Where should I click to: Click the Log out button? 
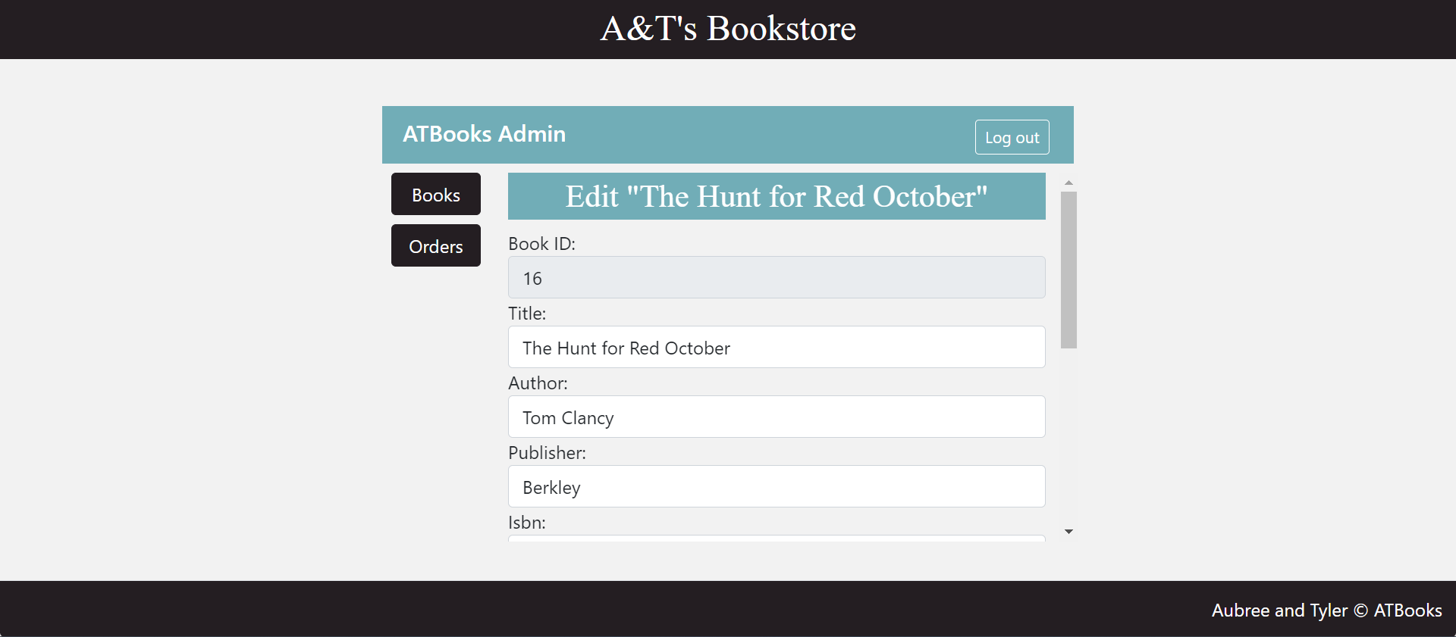coord(1012,137)
